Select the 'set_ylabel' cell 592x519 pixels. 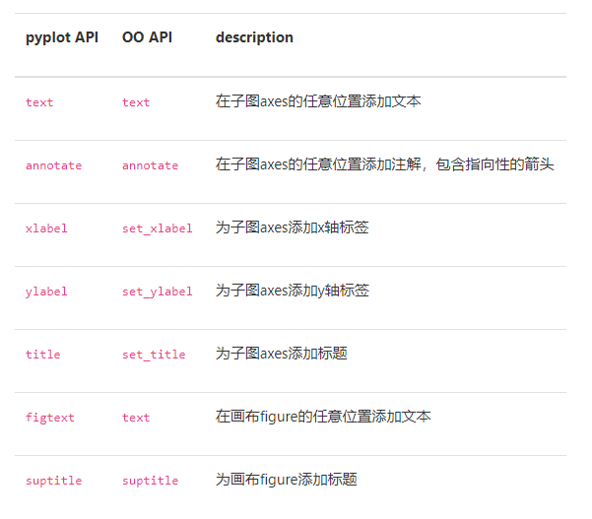point(158,292)
